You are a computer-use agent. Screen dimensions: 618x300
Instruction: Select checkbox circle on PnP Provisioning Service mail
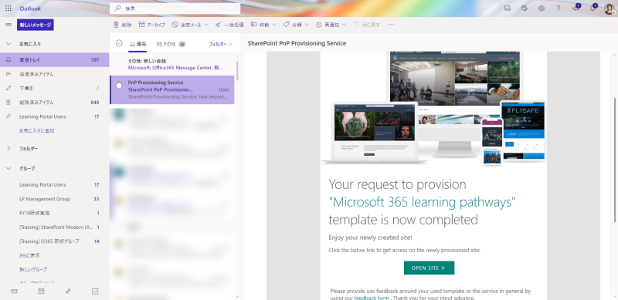tap(119, 86)
